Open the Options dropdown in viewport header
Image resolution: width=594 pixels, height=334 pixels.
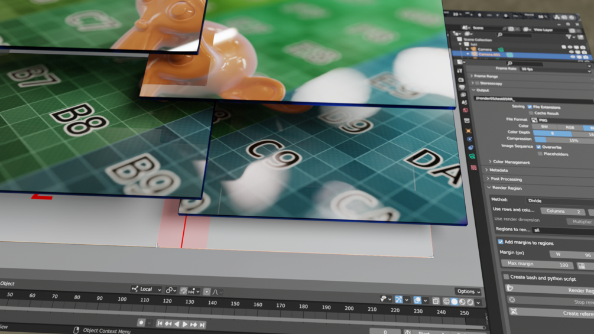point(468,291)
